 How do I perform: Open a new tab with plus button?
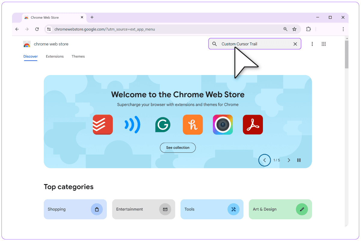92,17
